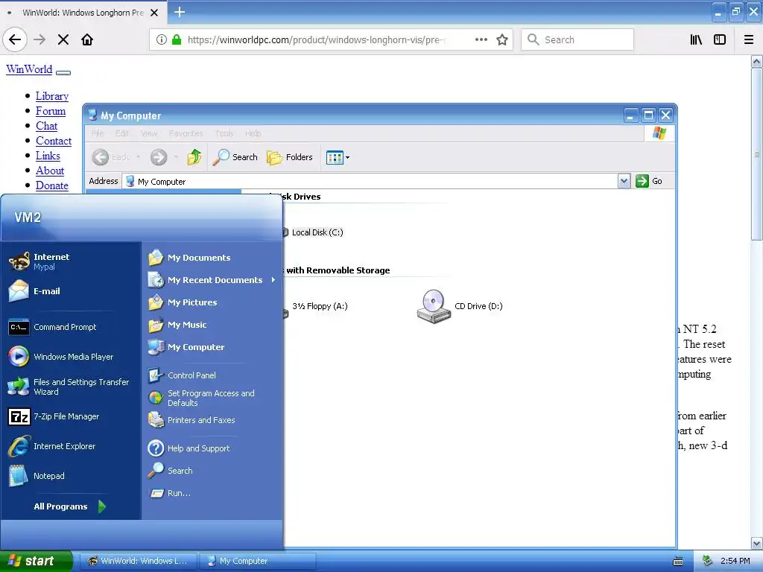
Task: Click the browser Search box
Action: pyautogui.click(x=577, y=39)
